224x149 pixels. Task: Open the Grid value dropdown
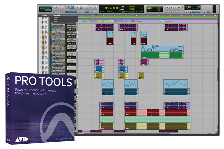(162, 8)
